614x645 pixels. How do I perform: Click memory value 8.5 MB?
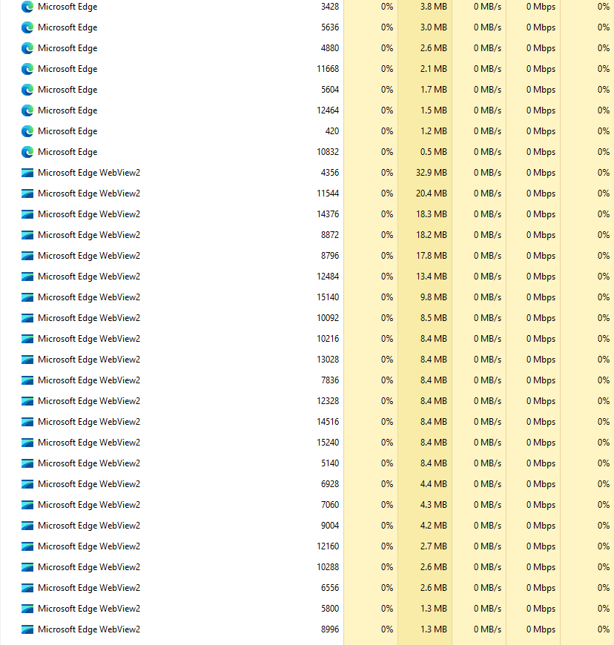point(433,318)
